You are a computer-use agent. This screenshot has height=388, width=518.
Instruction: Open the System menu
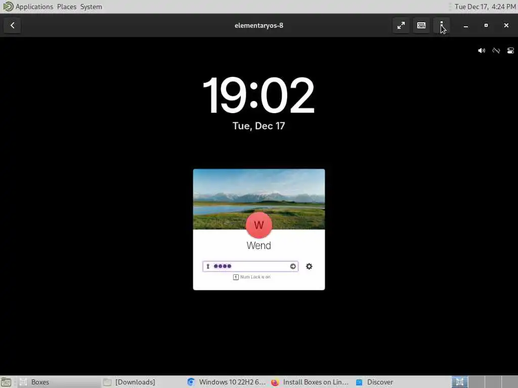[91, 7]
